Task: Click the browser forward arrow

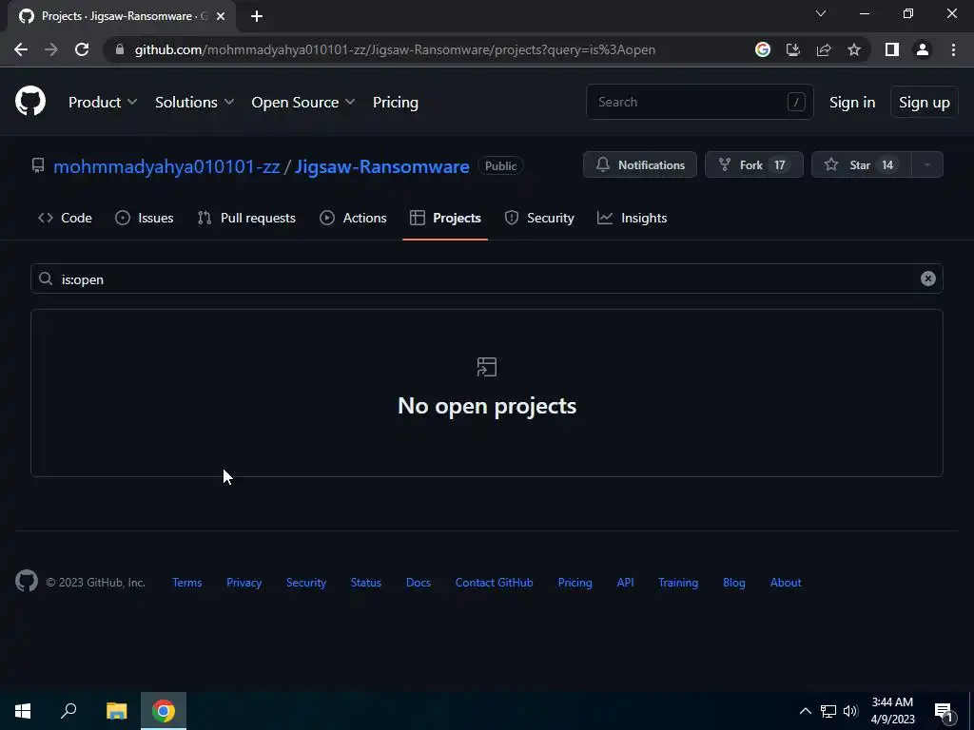Action: click(51, 49)
